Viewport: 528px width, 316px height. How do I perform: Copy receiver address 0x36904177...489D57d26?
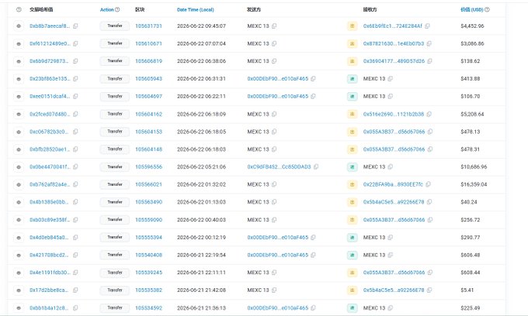[x=429, y=61]
